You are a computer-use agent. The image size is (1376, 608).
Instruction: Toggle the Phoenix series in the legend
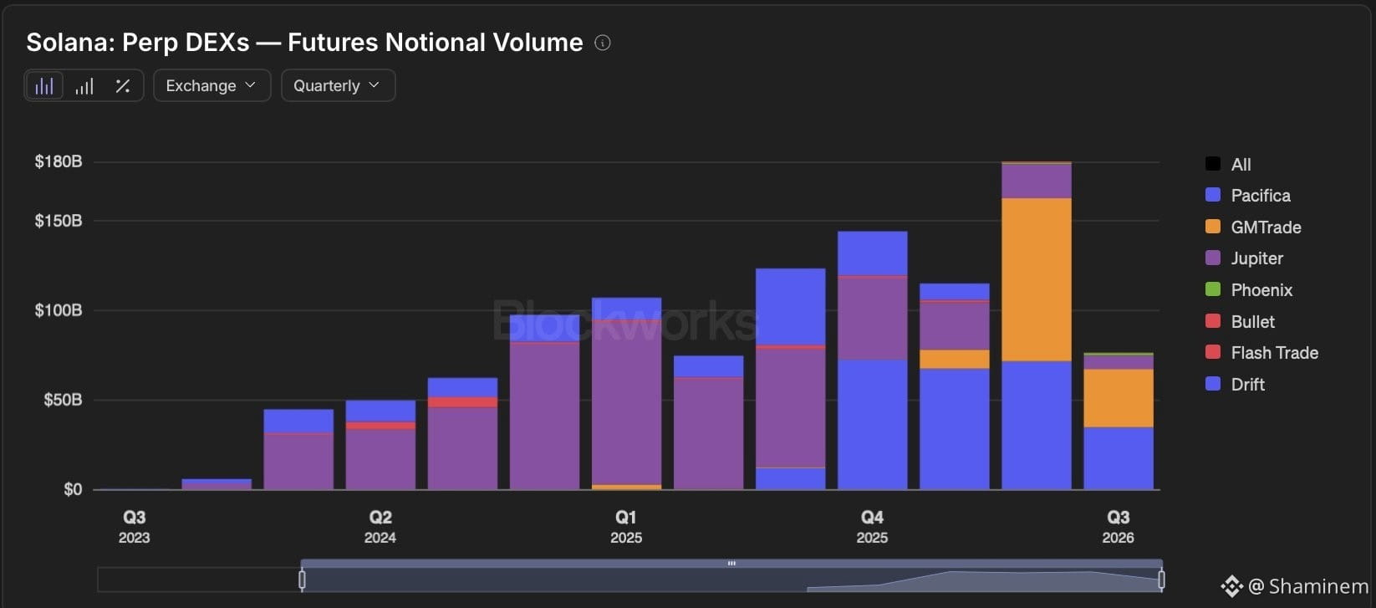[x=1248, y=290]
